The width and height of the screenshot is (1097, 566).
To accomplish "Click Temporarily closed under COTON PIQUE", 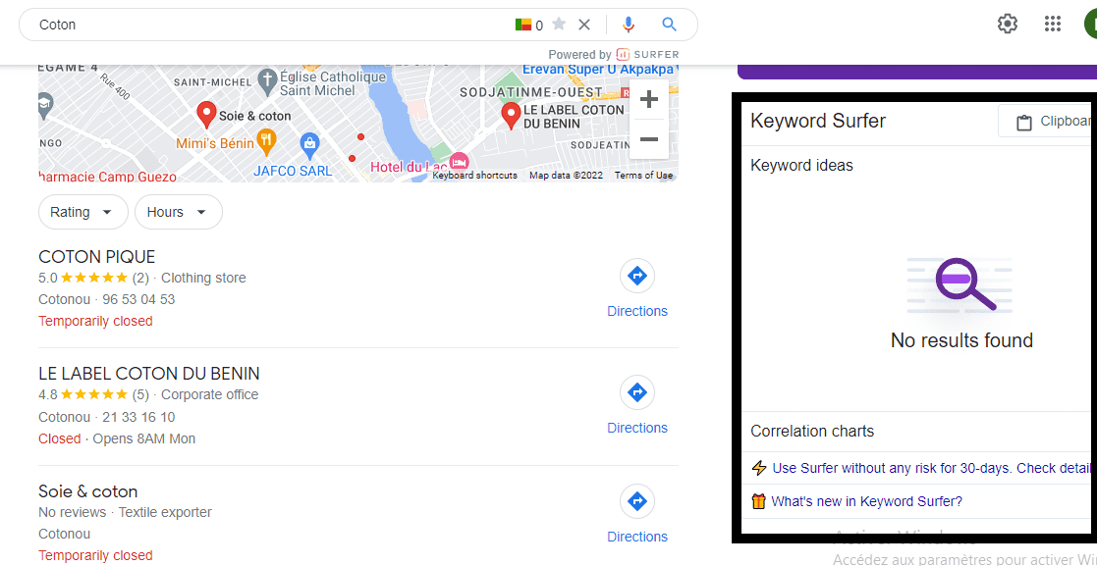I will 95,322.
